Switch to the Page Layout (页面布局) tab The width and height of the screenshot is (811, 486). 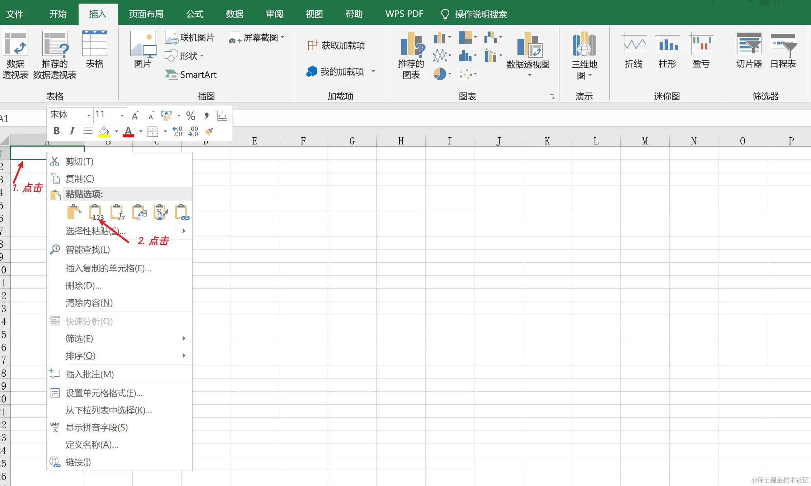(146, 14)
